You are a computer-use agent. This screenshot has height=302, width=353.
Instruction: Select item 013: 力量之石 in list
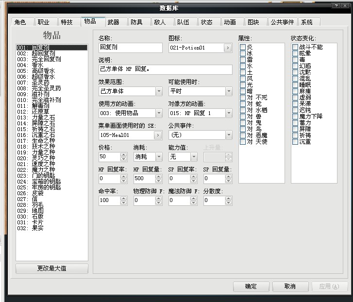51,117
